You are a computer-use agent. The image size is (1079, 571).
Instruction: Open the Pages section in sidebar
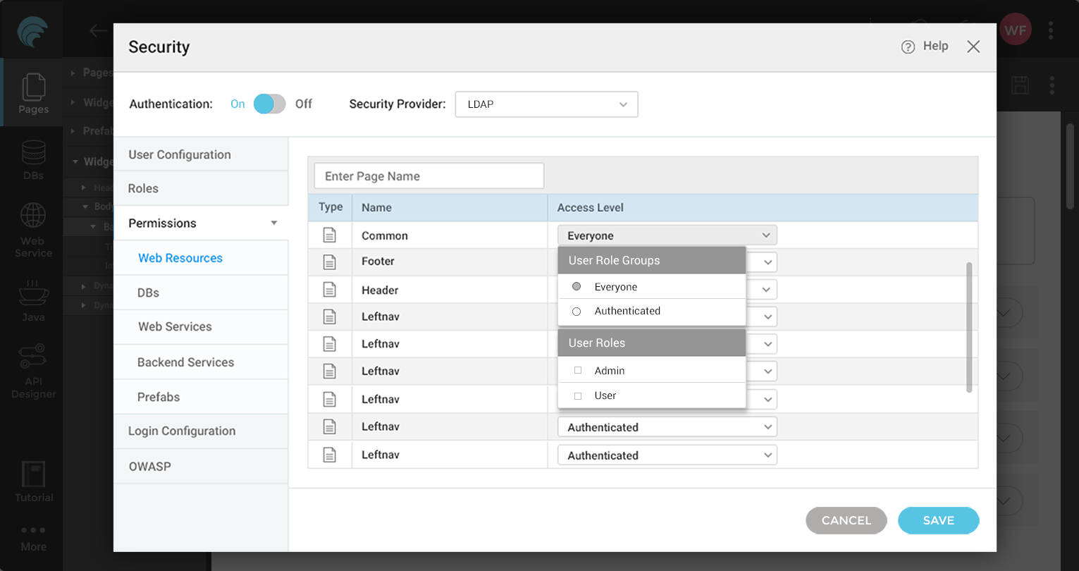[x=33, y=92]
